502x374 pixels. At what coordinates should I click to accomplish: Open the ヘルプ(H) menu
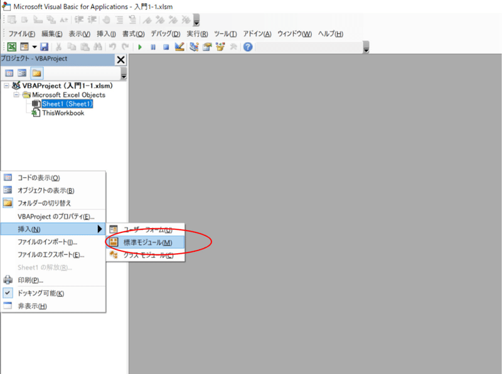click(x=331, y=34)
